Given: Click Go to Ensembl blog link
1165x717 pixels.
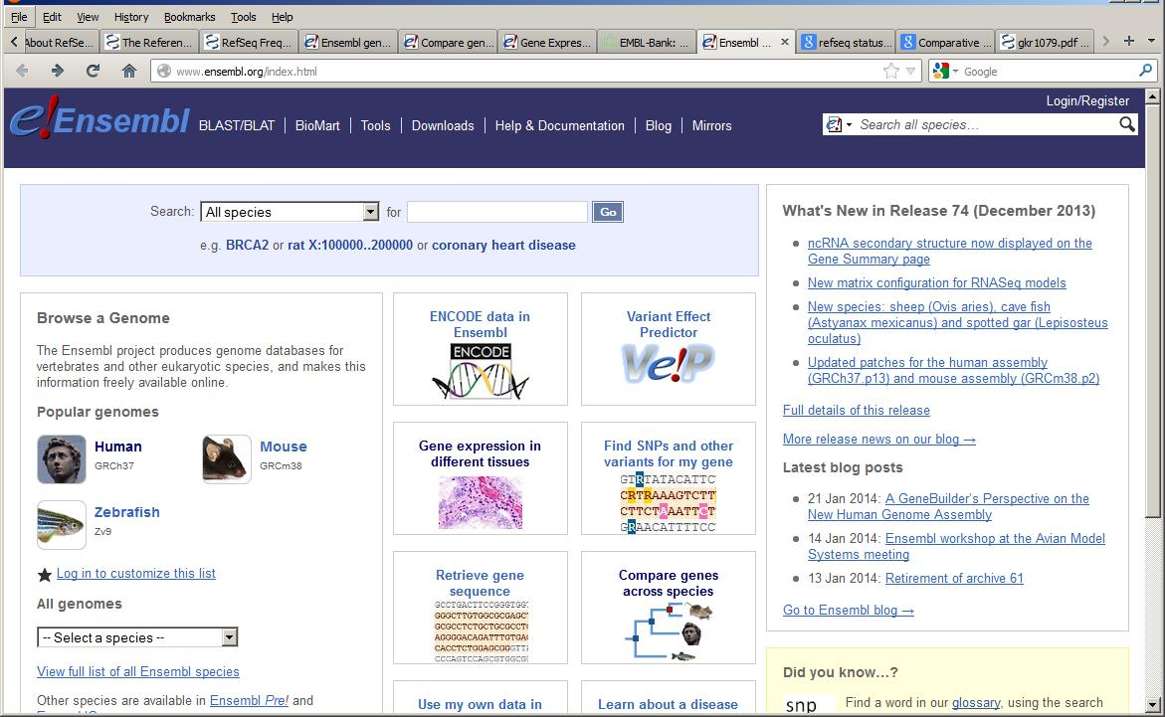Looking at the screenshot, I should pyautogui.click(x=848, y=610).
